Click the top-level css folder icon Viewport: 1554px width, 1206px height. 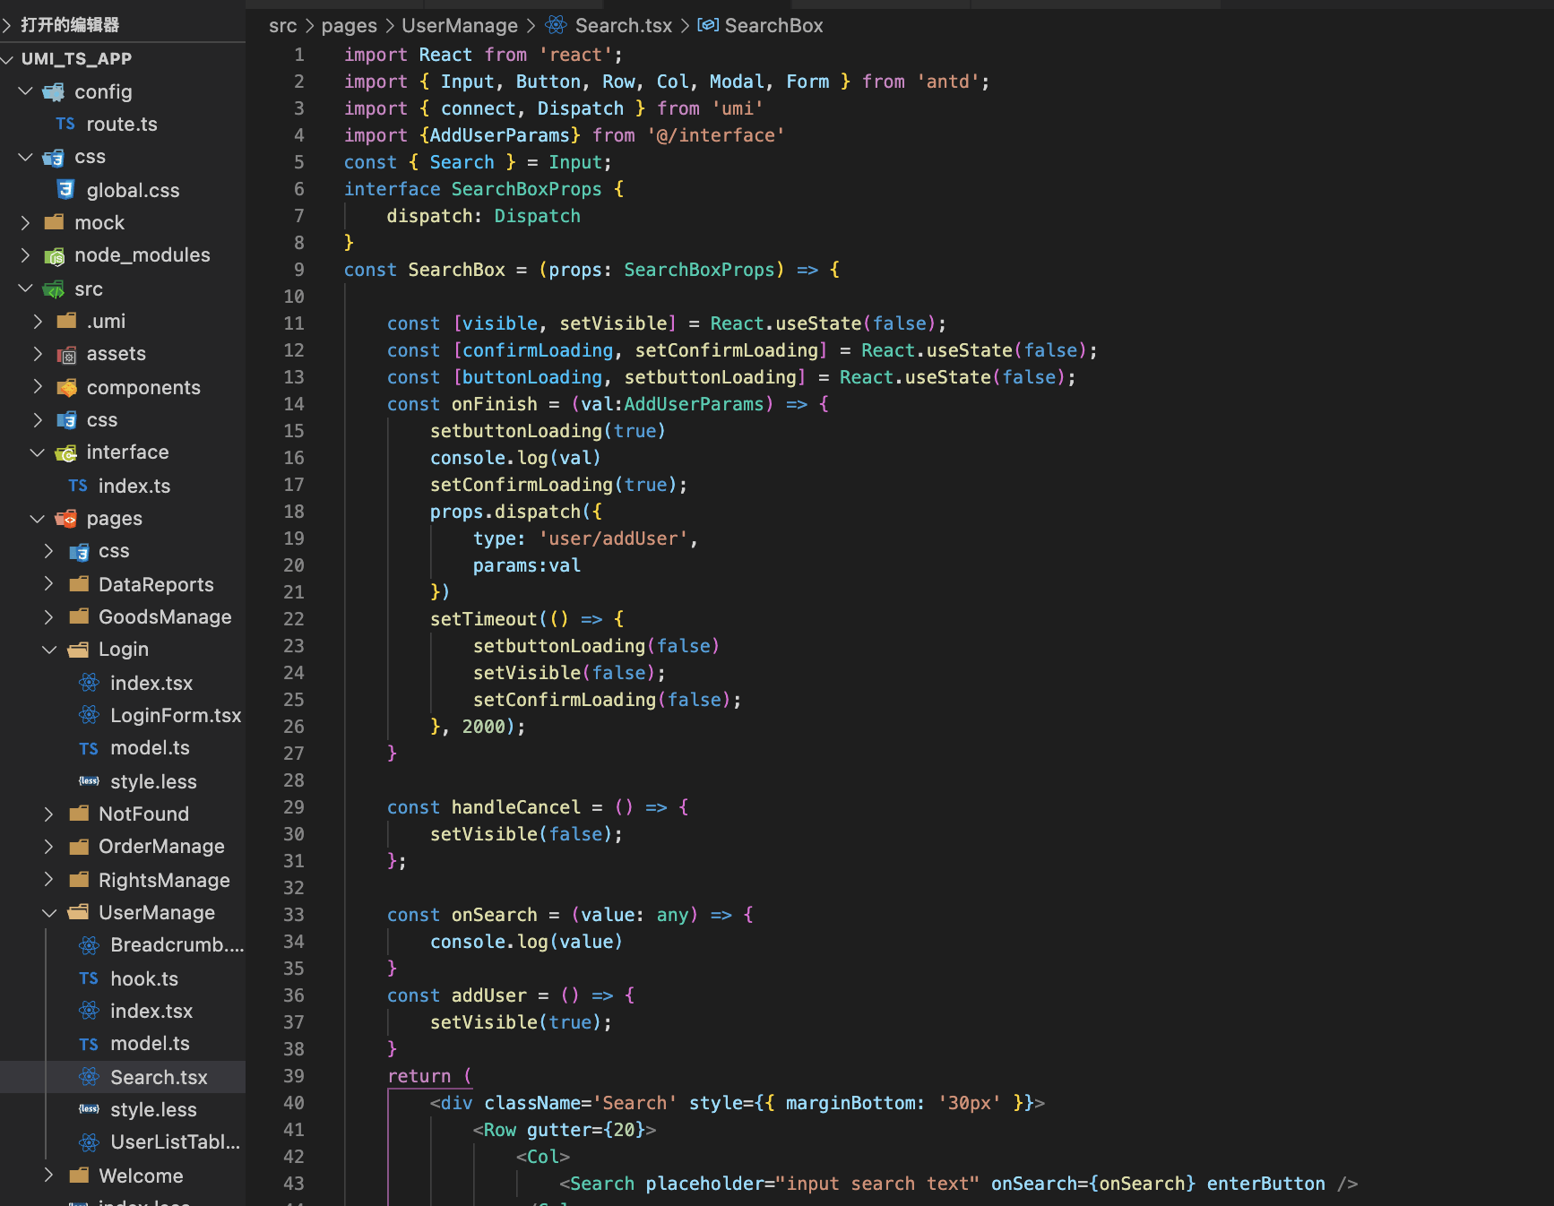click(54, 158)
